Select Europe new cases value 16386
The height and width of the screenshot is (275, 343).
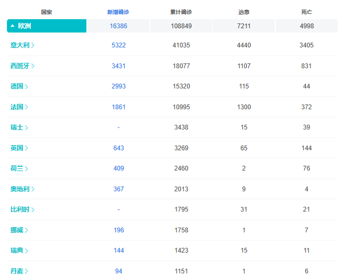point(118,26)
